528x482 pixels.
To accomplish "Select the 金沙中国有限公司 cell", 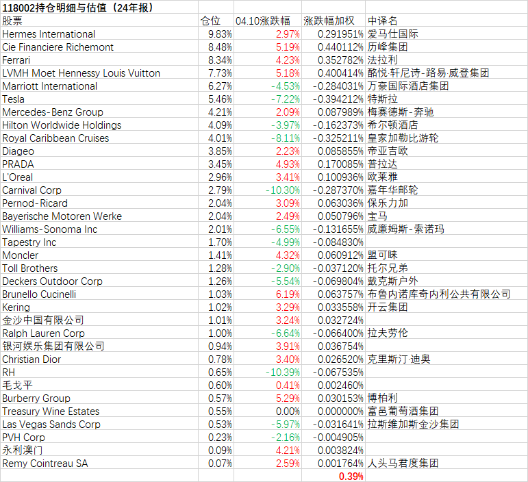I will [99, 320].
